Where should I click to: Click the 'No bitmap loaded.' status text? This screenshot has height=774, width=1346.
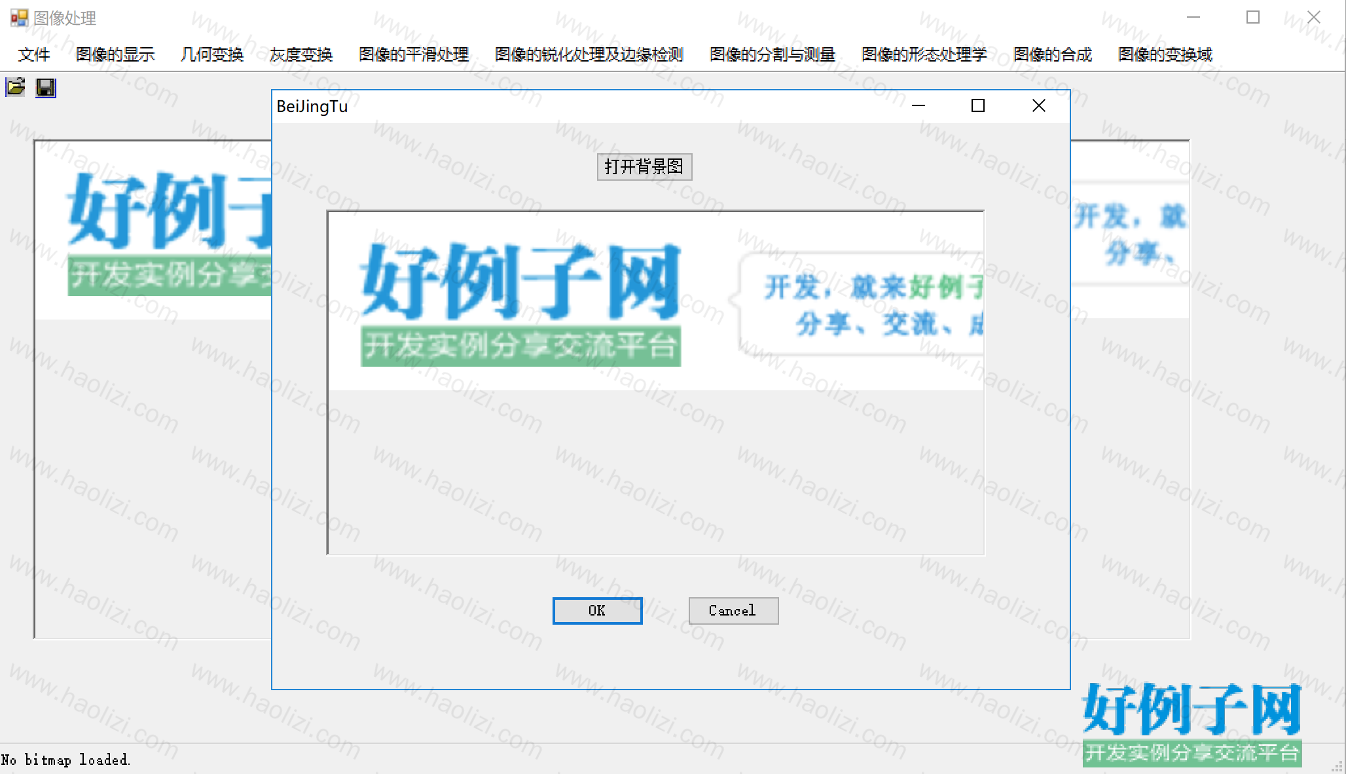point(65,760)
